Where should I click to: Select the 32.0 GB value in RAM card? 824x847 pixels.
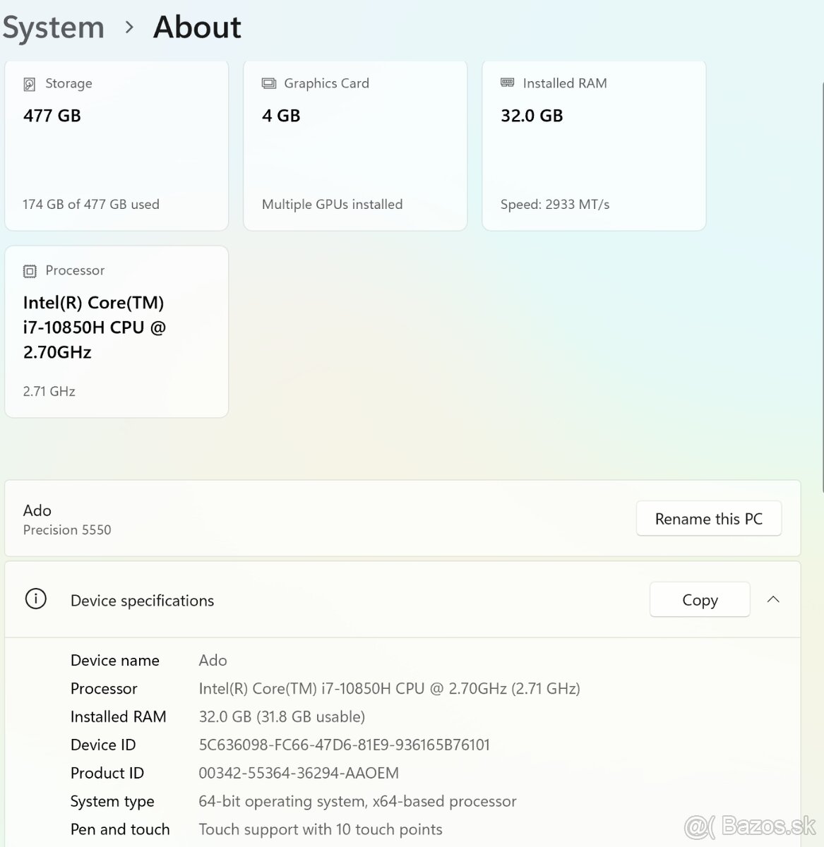point(532,116)
